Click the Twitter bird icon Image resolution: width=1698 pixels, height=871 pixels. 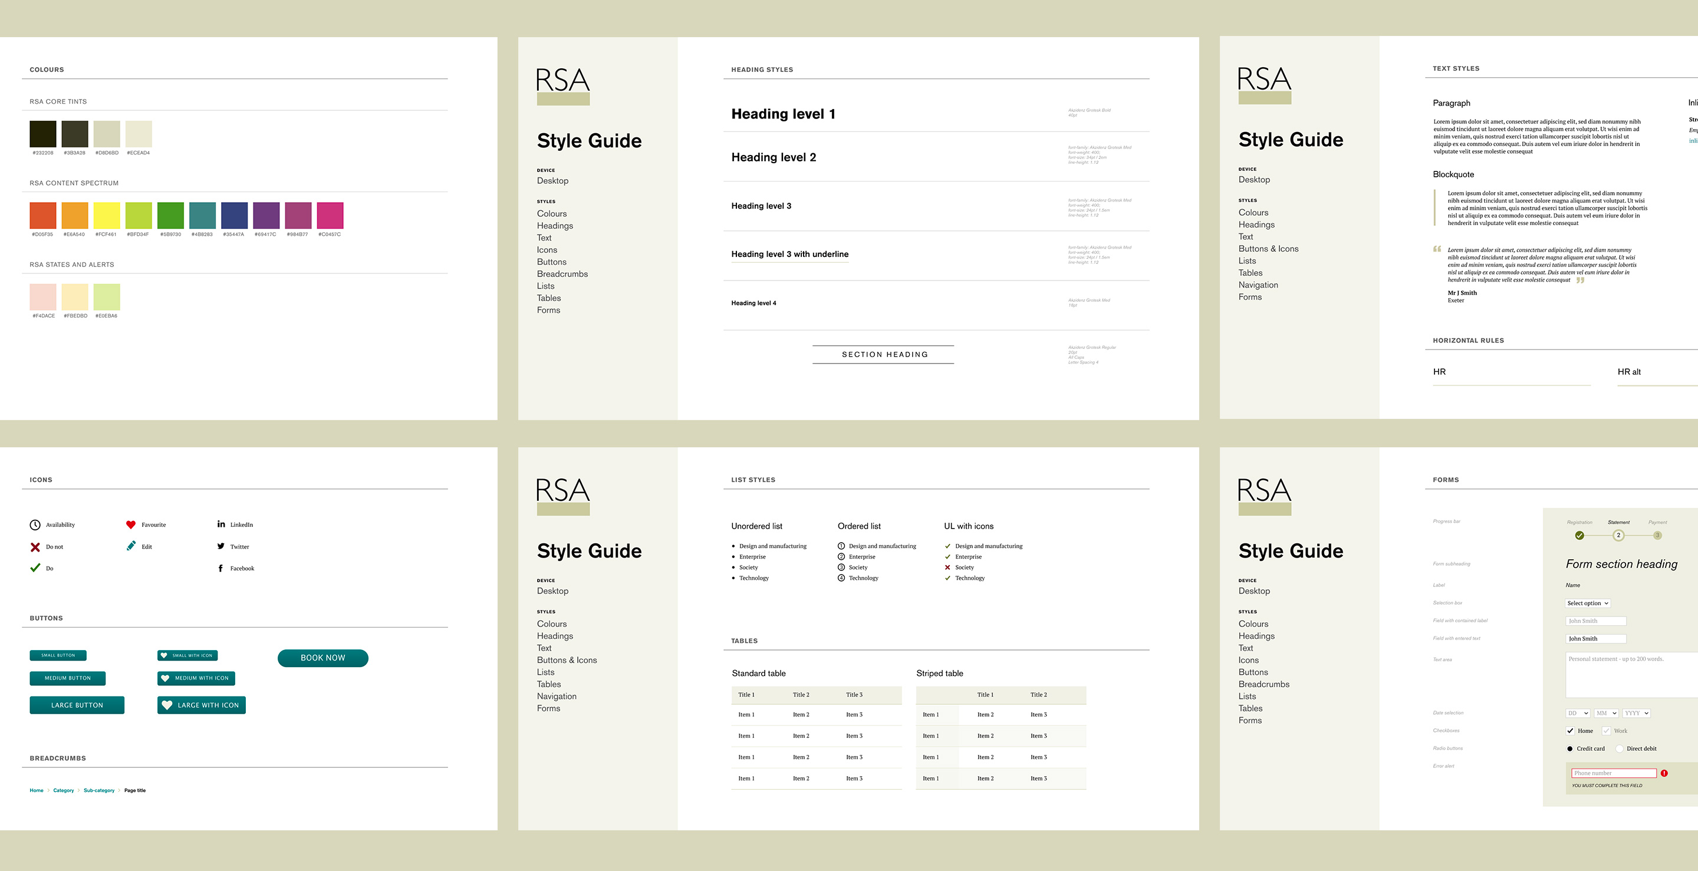click(221, 546)
